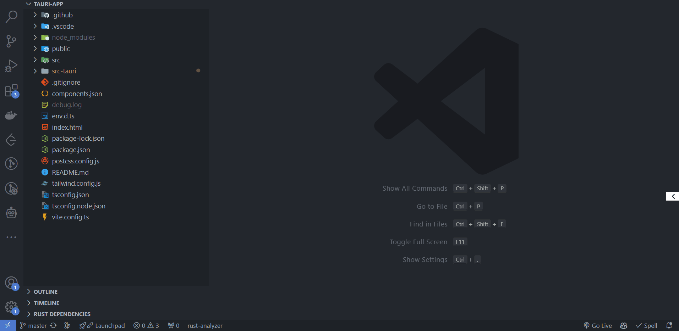This screenshot has width=679, height=331.
Task: Expand the public folder
Action: coord(116,49)
